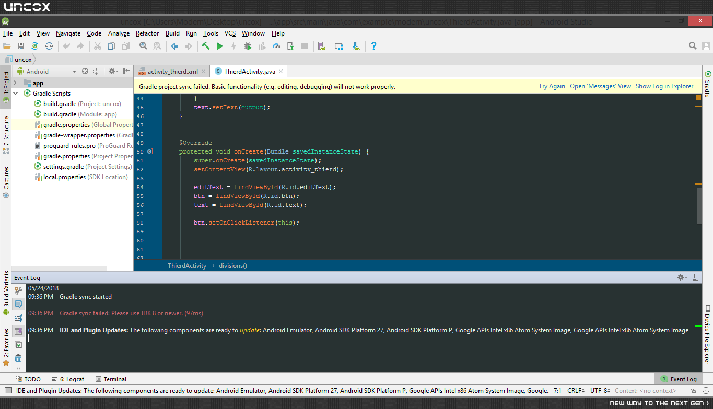Toggle the tool window quick-access square in status bar
The height and width of the screenshot is (409, 713).
8,391
